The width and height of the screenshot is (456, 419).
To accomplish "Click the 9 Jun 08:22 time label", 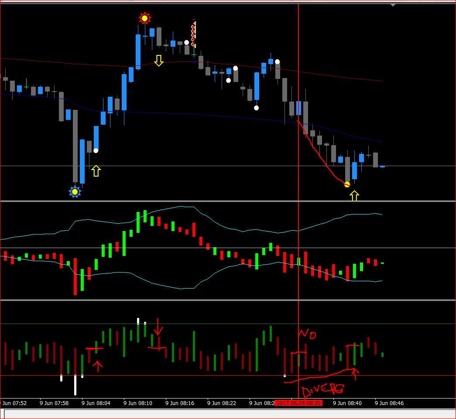I will (222, 403).
